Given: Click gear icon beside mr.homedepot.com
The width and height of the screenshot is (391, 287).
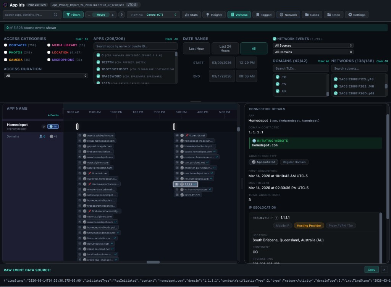Looking at the screenshot, I should click(x=182, y=190).
